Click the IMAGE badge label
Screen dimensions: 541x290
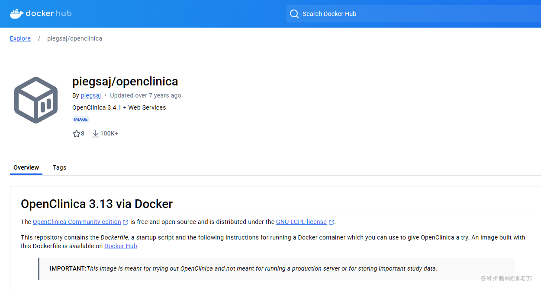pyautogui.click(x=81, y=120)
